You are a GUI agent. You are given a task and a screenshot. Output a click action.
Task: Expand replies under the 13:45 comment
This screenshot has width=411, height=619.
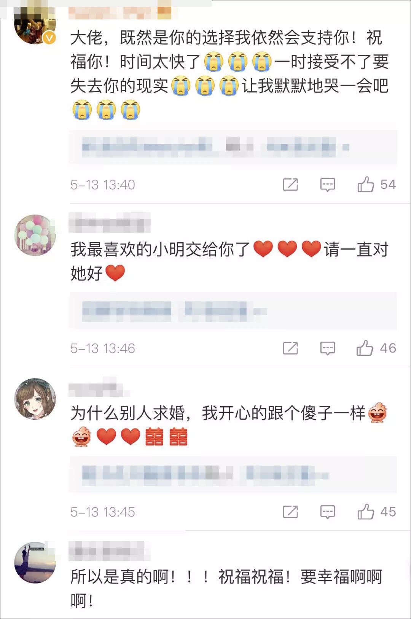[233, 474]
